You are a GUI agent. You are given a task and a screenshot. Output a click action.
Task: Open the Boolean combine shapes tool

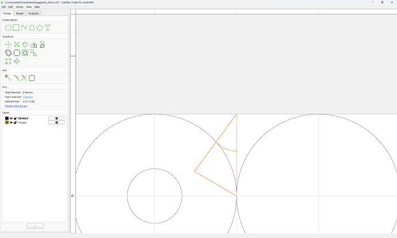[x=25, y=53]
